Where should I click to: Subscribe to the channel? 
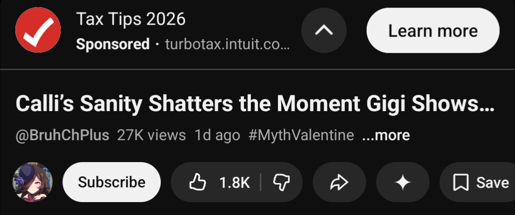click(x=112, y=182)
